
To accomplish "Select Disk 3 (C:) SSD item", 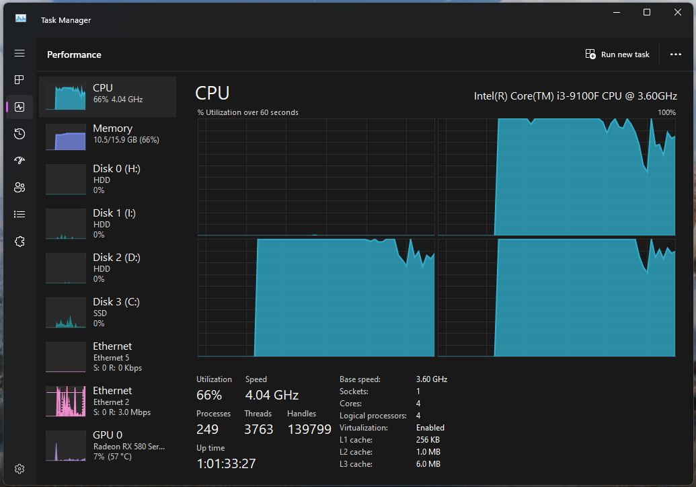I will click(108, 312).
